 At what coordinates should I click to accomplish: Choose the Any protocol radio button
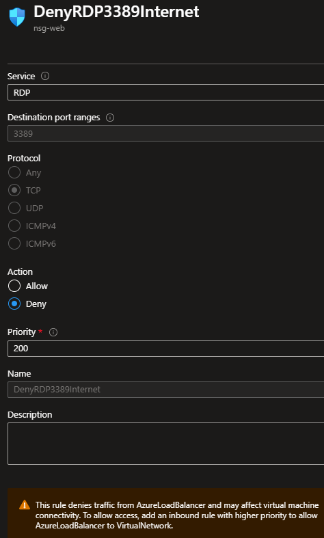tap(14, 172)
